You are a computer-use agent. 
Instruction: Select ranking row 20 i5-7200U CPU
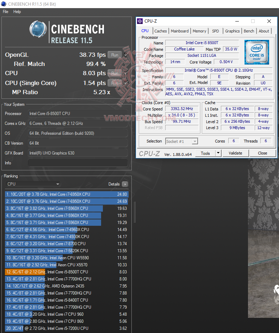[67, 328]
